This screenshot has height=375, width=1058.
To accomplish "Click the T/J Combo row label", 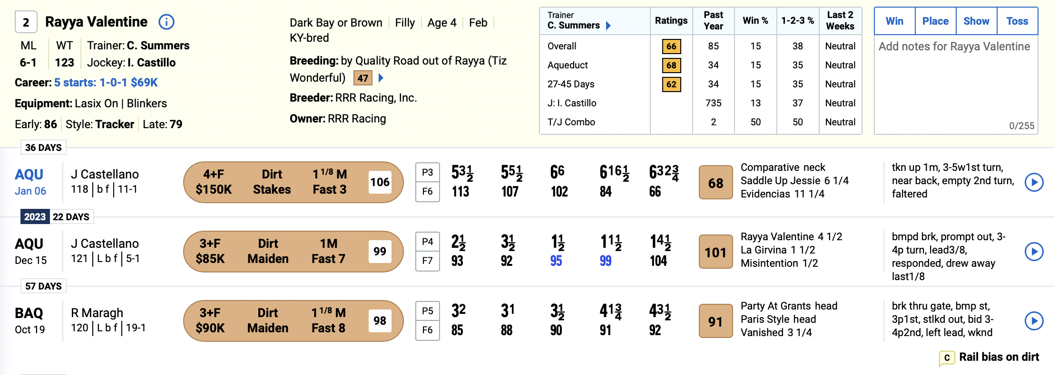I will [x=571, y=122].
